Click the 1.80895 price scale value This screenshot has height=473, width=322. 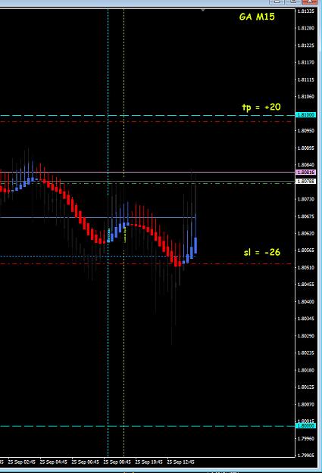tap(306, 148)
